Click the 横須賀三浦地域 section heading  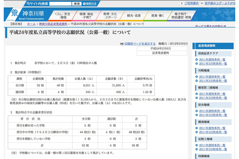point(214,88)
